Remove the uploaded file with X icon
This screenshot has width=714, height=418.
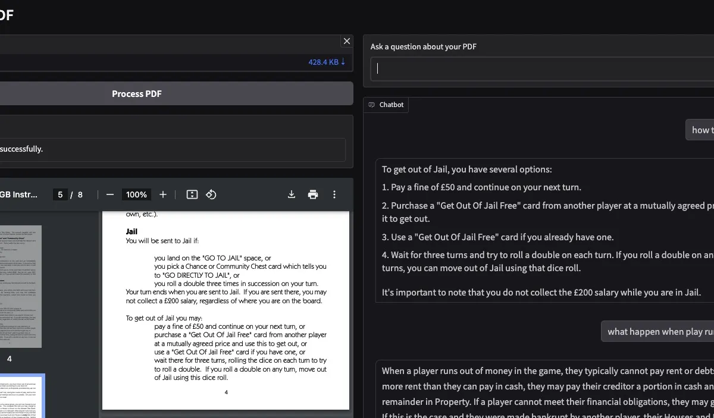[x=347, y=41]
